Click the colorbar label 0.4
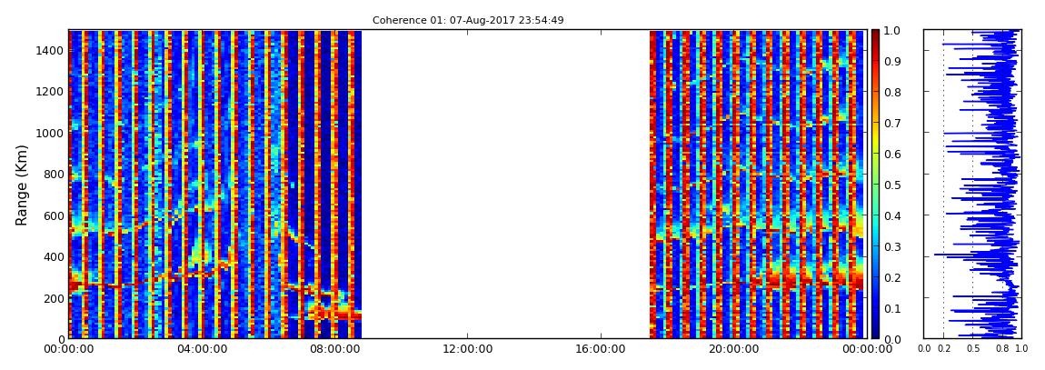The height and width of the screenshot is (370, 1045). [x=891, y=216]
